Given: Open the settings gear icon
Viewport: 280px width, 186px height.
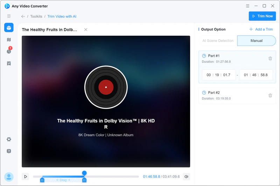Looking at the screenshot, I should pyautogui.click(x=9, y=139).
